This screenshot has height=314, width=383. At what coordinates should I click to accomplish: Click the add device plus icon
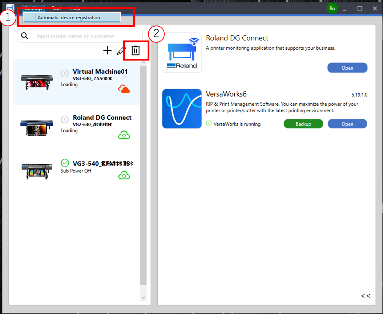pyautogui.click(x=108, y=51)
